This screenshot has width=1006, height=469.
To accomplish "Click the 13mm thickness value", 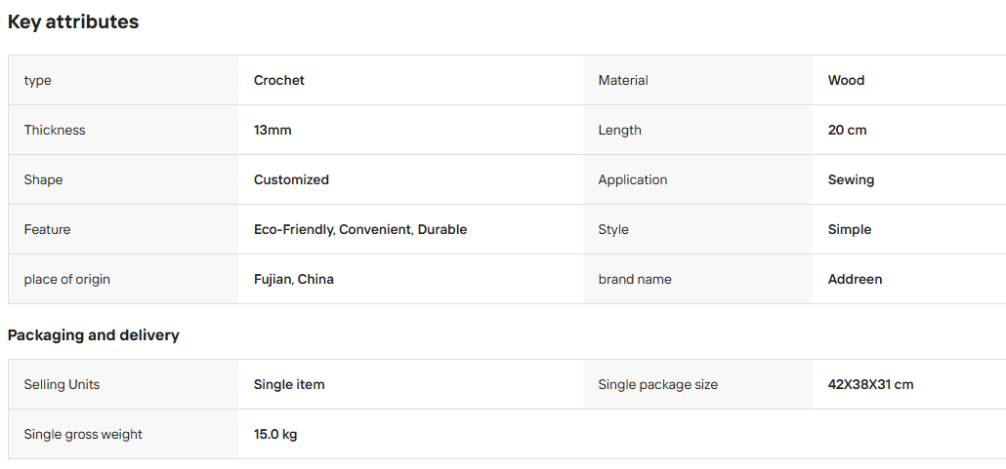I will pos(272,130).
